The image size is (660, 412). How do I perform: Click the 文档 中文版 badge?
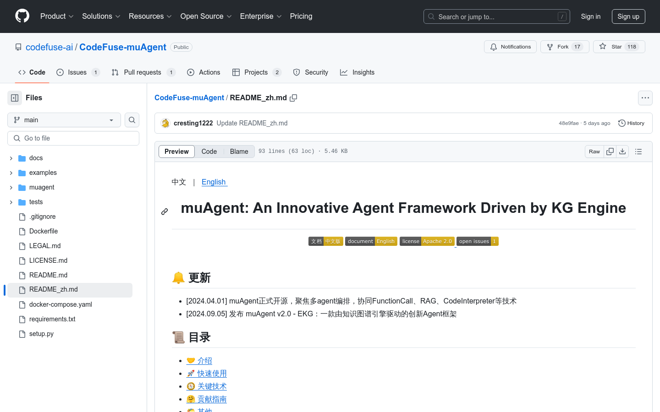(326, 241)
